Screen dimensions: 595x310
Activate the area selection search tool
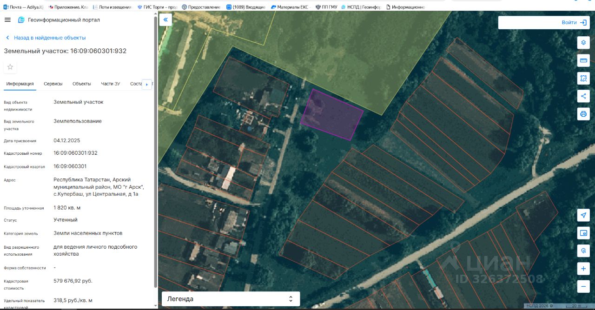pos(583,78)
